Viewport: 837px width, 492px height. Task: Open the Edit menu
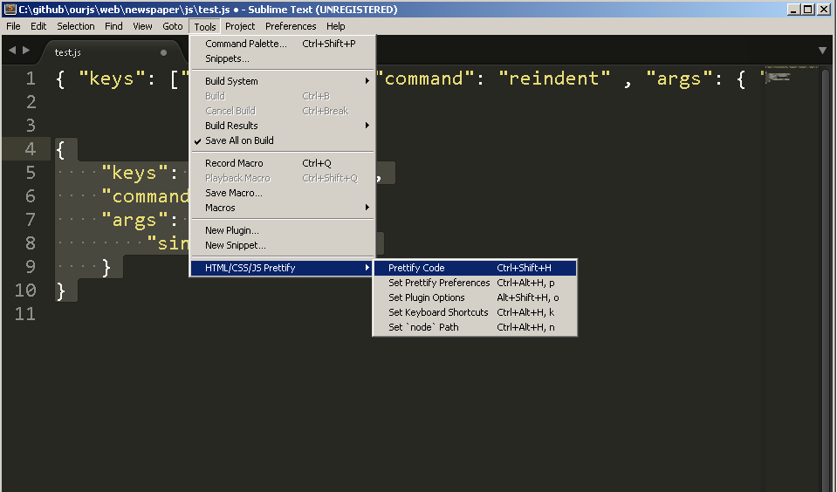coord(38,26)
